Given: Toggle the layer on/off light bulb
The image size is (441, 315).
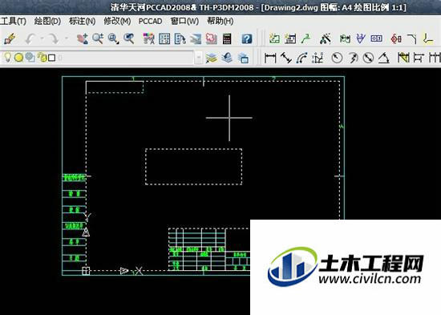Looking at the screenshot, I should (x=7, y=58).
